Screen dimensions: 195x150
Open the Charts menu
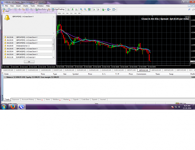pos(26,6)
